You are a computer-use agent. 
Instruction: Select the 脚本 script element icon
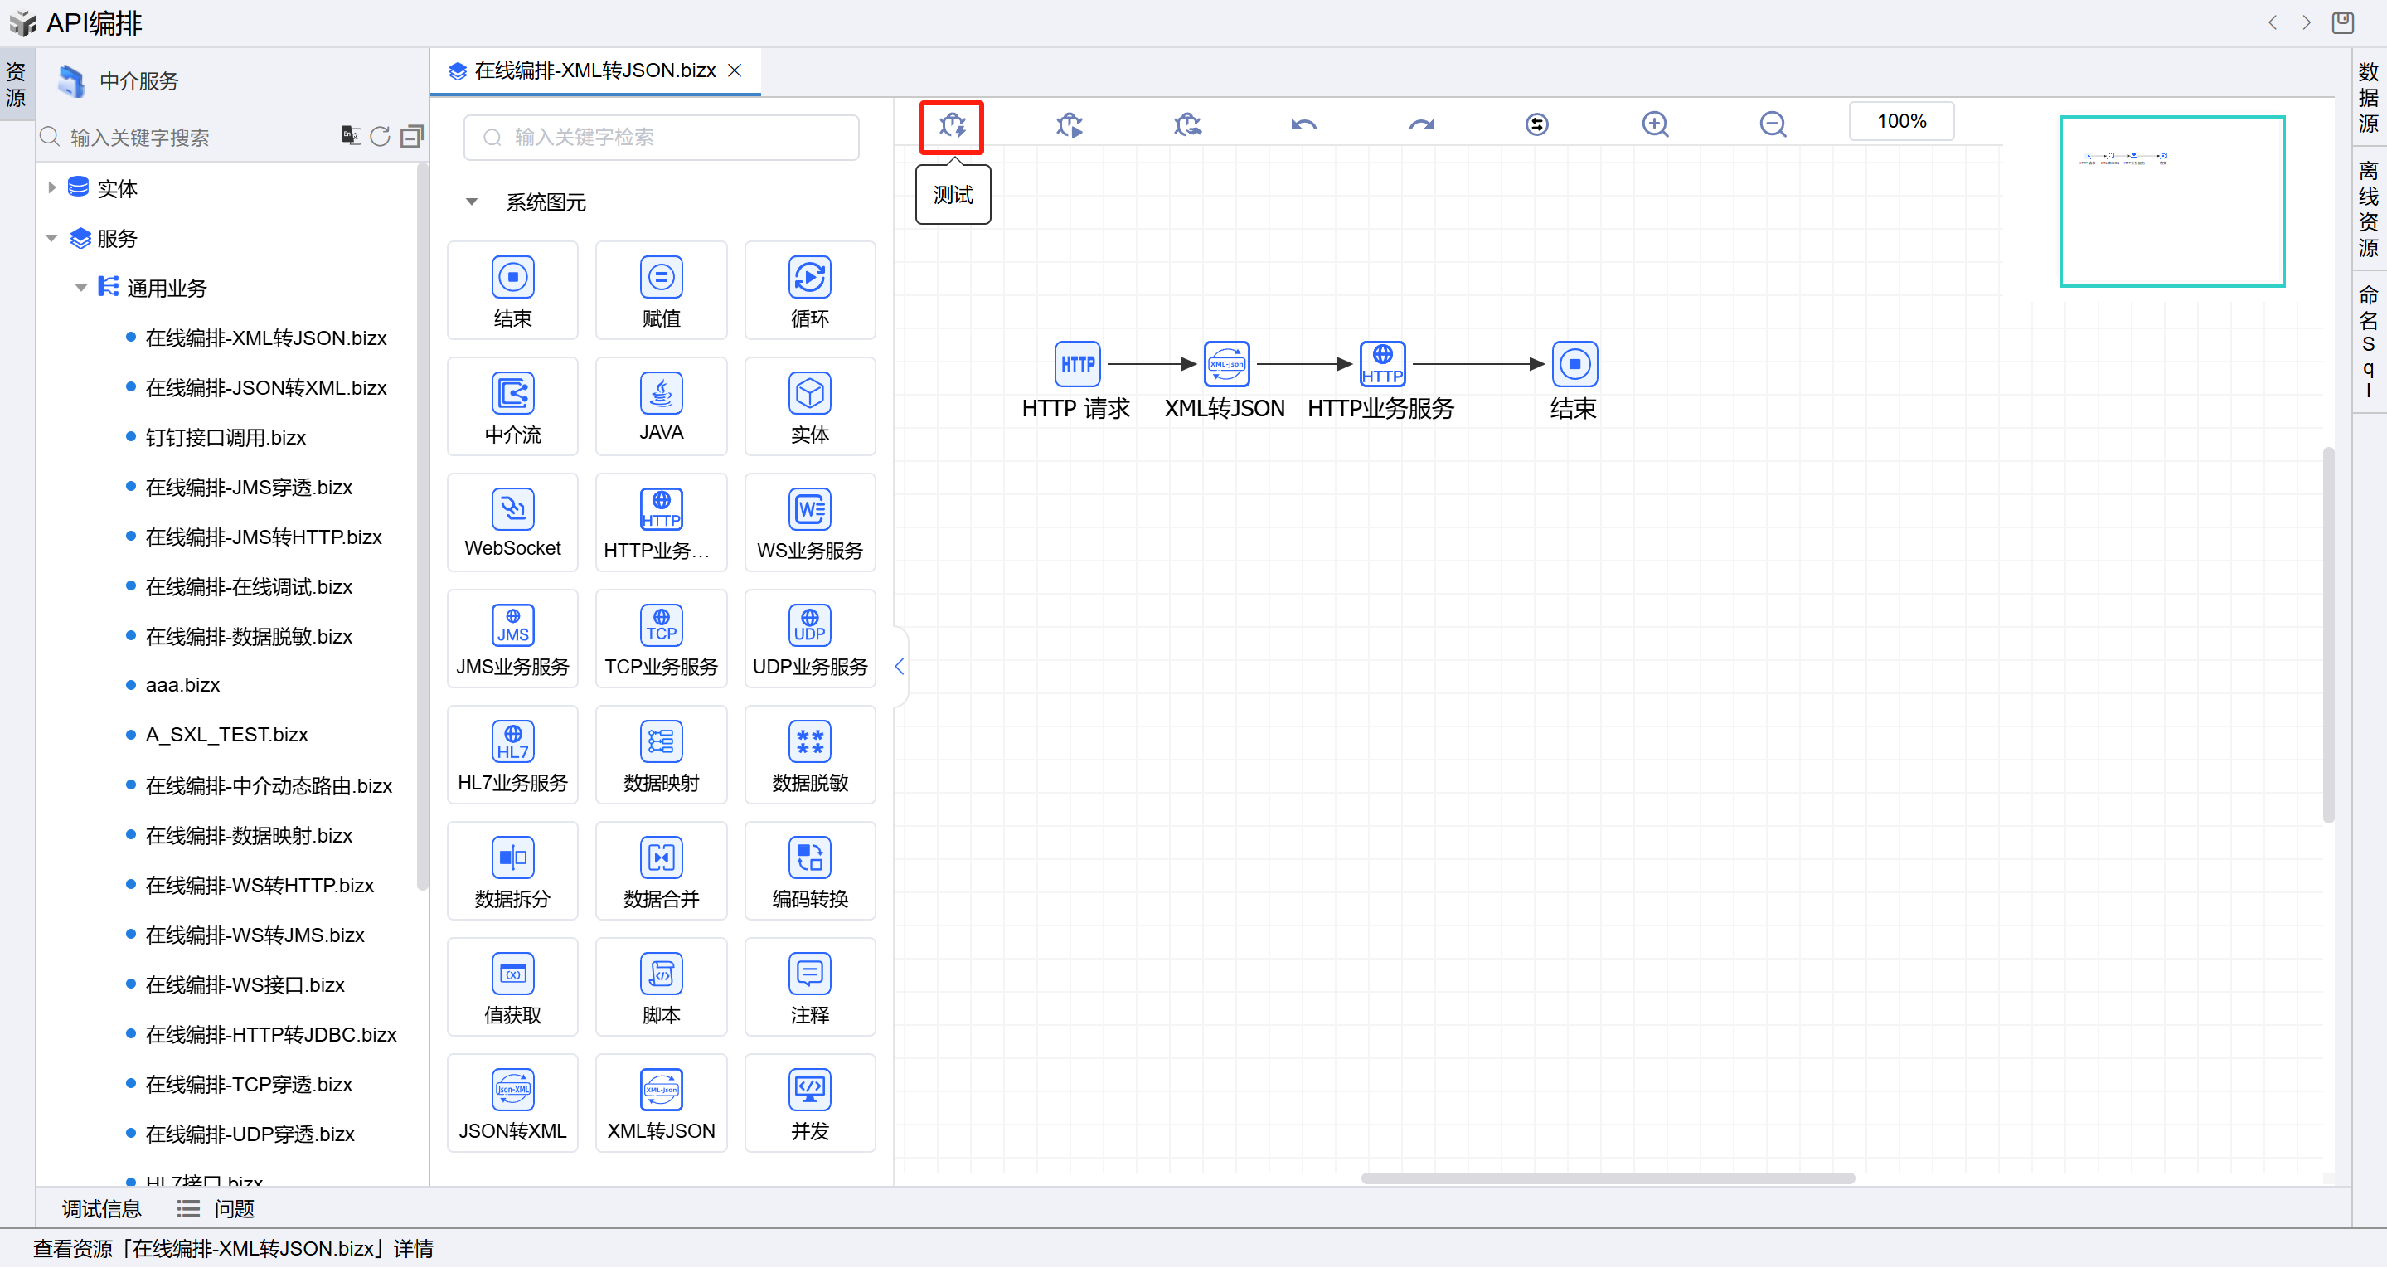click(x=661, y=975)
